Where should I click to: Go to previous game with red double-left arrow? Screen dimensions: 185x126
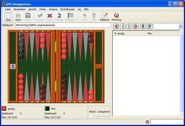coord(116,26)
